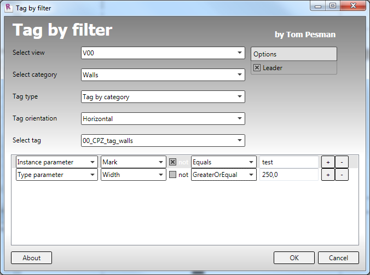Remove the Mark filter row
370x275 pixels.
click(x=342, y=162)
